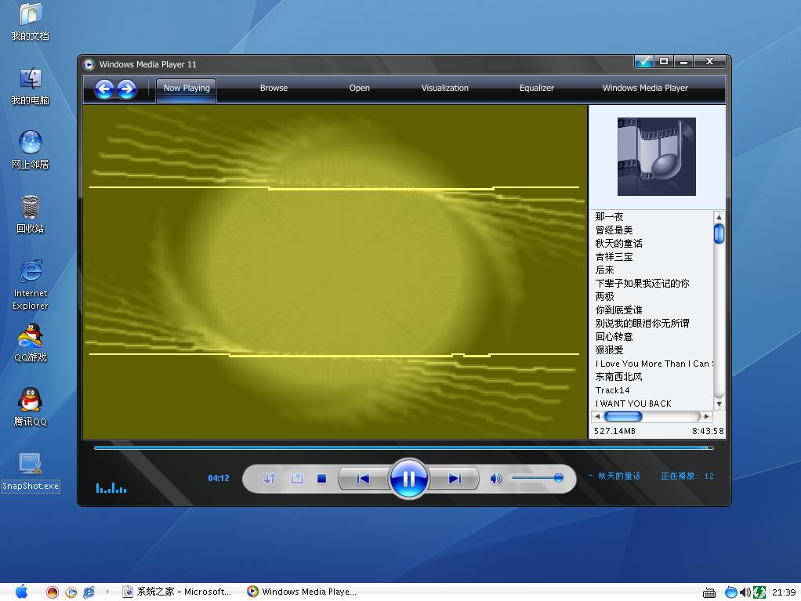
Task: Play Track14 from the playlist
Action: point(612,389)
